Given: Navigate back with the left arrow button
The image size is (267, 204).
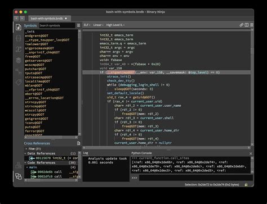Looking at the screenshot, I should coord(16,18).
